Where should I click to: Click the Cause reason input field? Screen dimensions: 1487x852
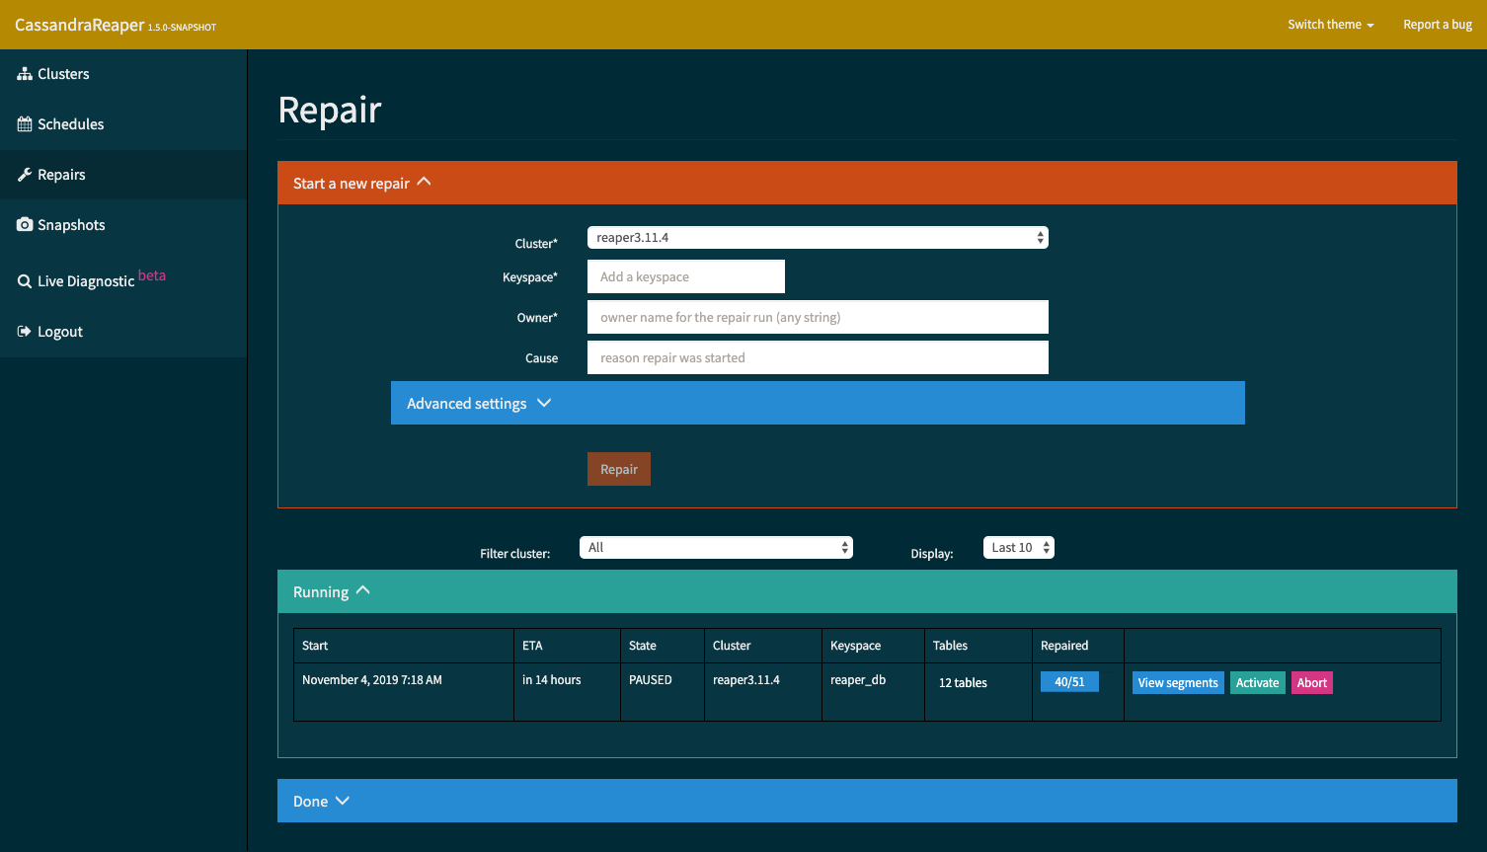click(x=818, y=357)
